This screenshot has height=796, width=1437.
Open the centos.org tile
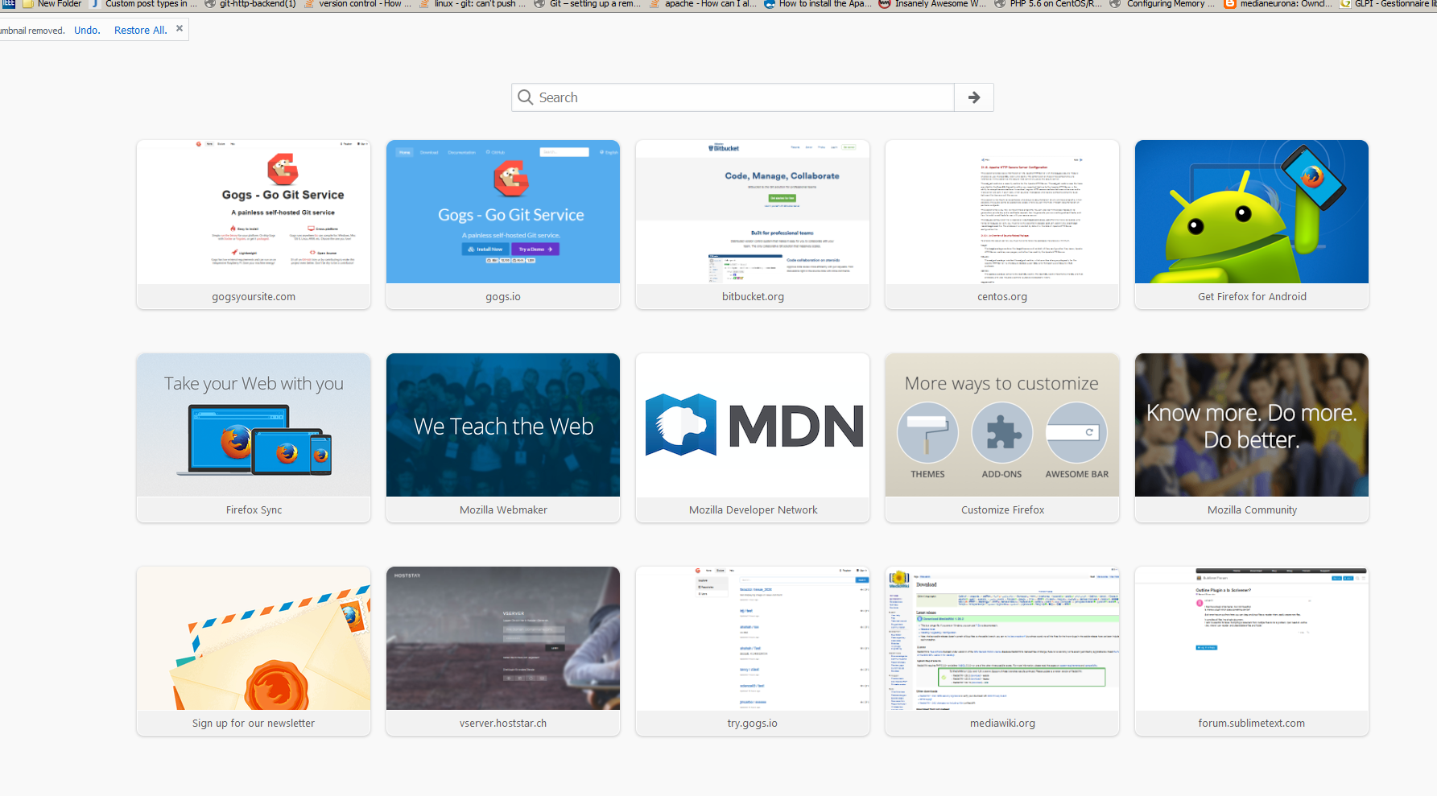point(1002,225)
